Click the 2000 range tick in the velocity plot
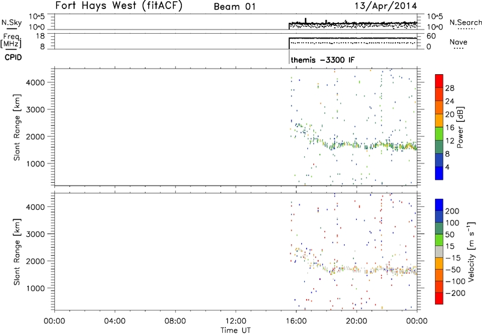 click(x=36, y=261)
